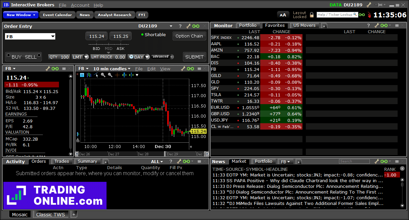
Task: Click the help question mark on the Monitor panel
Action: pos(368,25)
